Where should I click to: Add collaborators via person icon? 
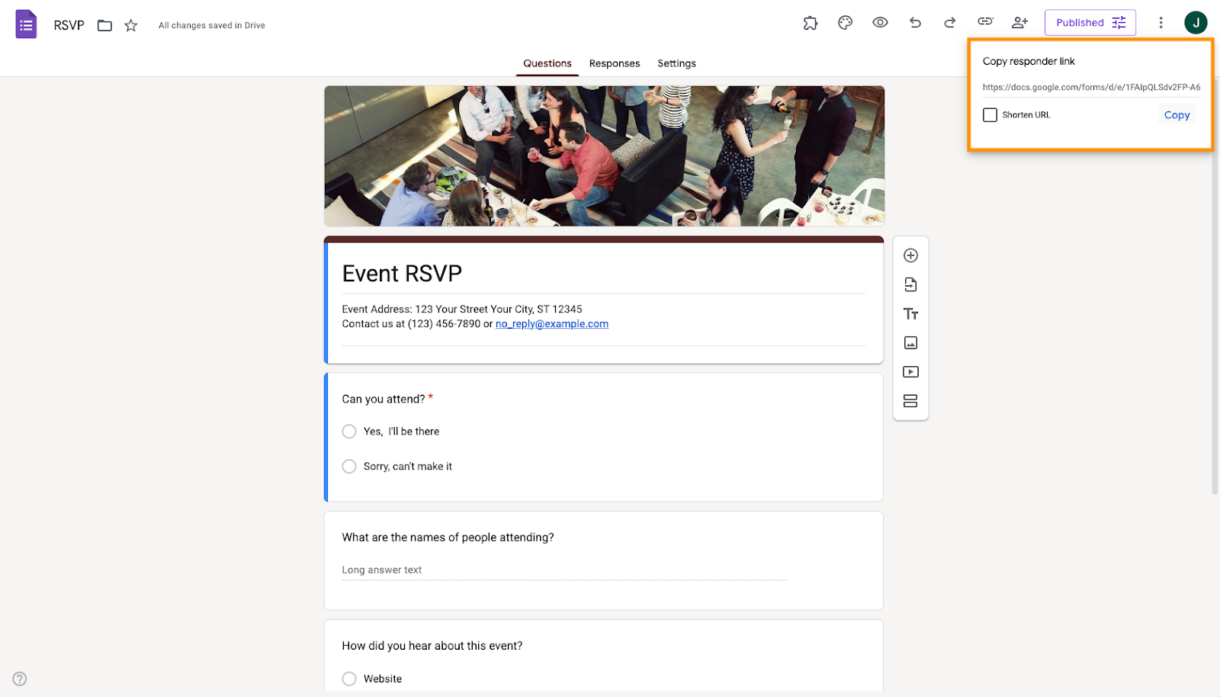pos(1019,23)
